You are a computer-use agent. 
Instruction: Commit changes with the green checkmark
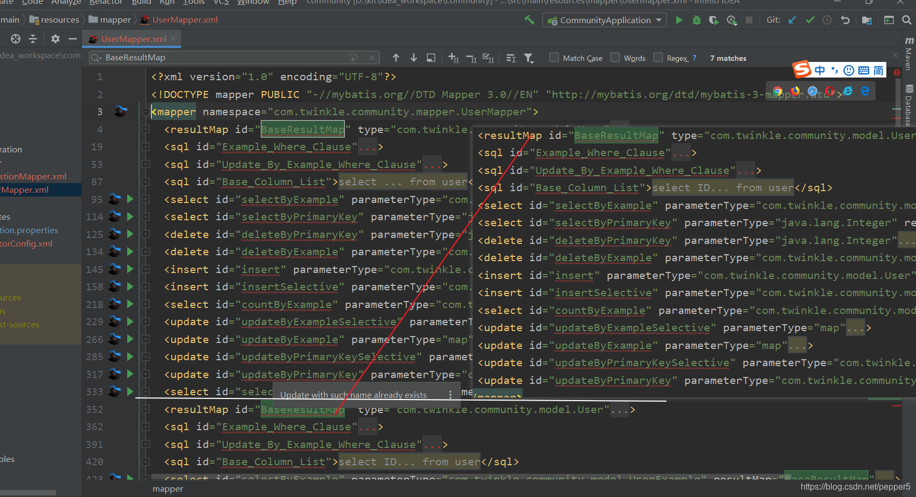pos(810,20)
